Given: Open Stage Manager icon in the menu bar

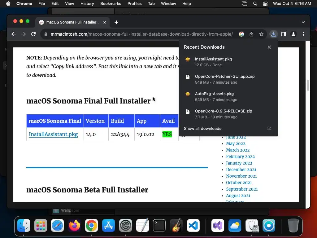Looking at the screenshot, I should [244, 4].
